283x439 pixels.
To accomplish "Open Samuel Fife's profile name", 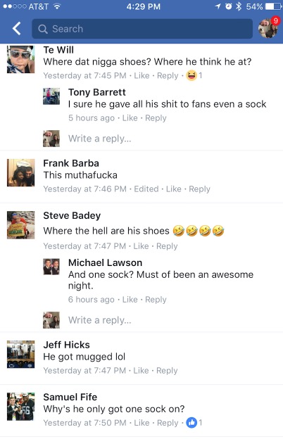I will coord(70,397).
